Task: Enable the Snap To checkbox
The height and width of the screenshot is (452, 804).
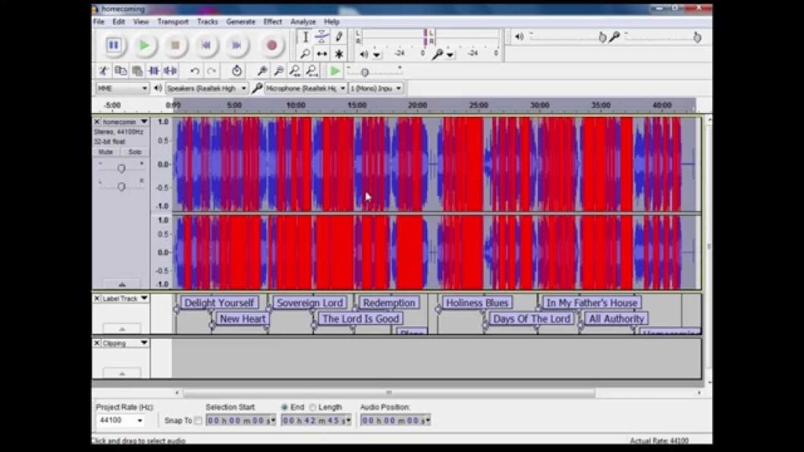Action: point(196,419)
